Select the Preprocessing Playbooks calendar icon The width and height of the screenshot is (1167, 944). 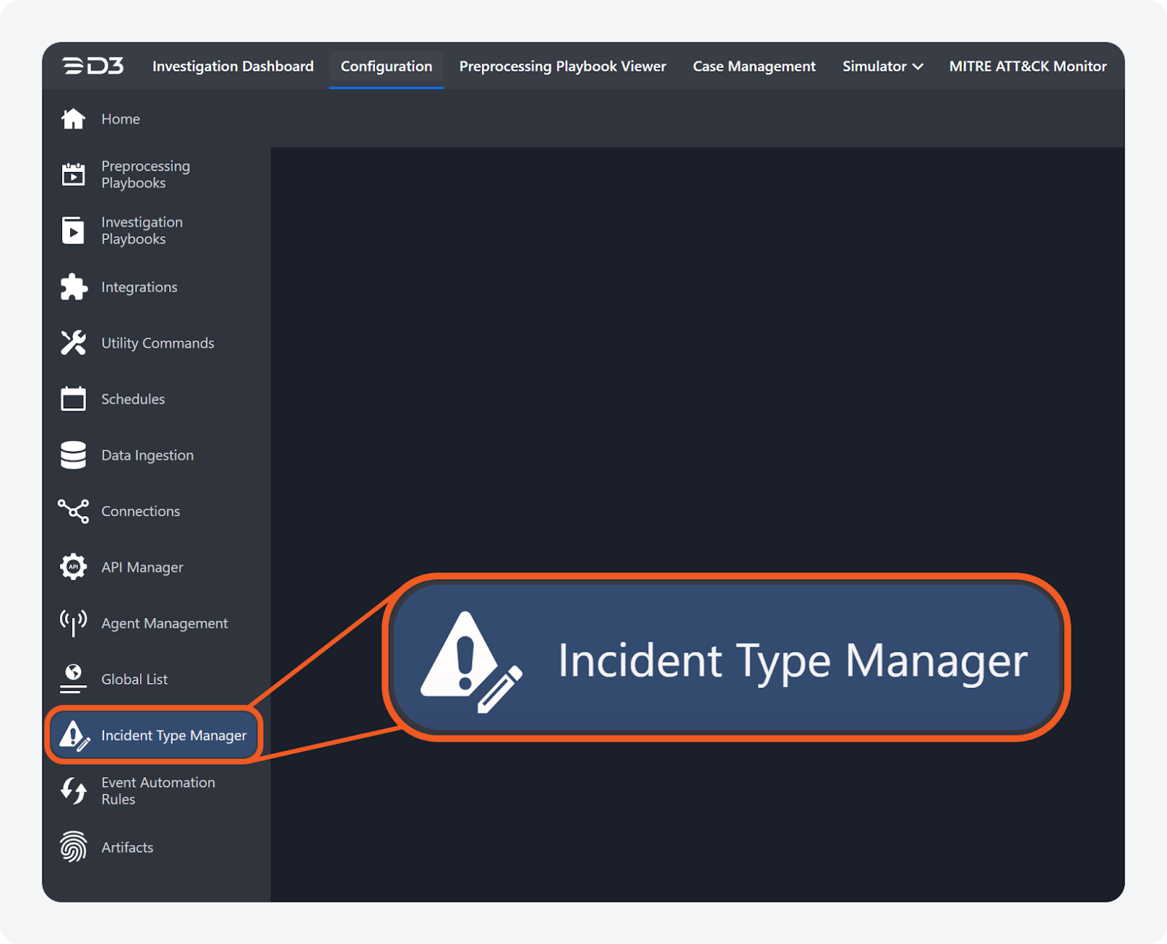(x=73, y=174)
